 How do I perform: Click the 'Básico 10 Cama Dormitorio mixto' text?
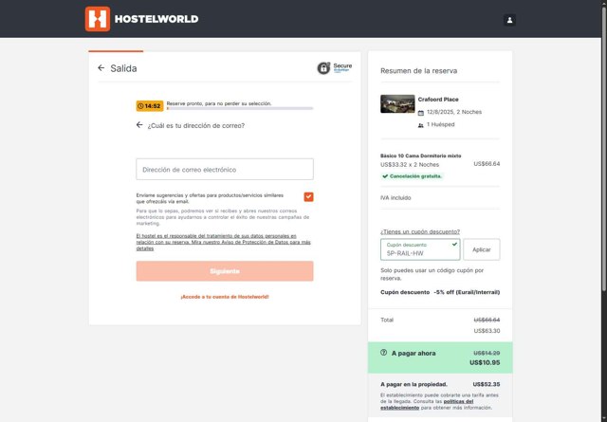pos(421,156)
